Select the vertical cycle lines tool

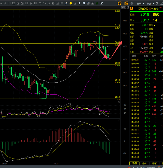[27, 3]
